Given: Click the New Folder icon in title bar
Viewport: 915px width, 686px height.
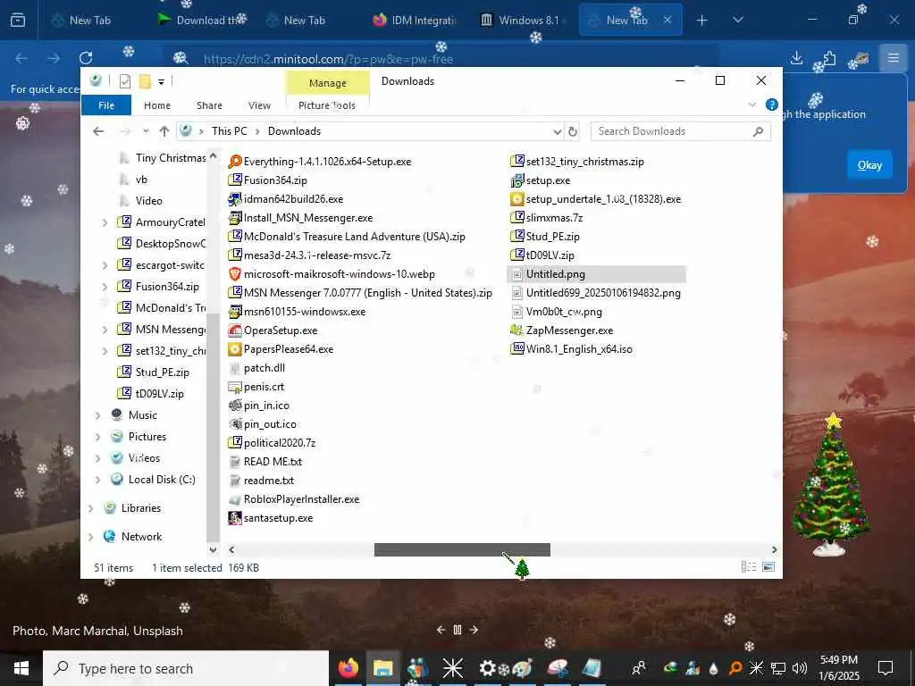Looking at the screenshot, I should click(x=146, y=81).
